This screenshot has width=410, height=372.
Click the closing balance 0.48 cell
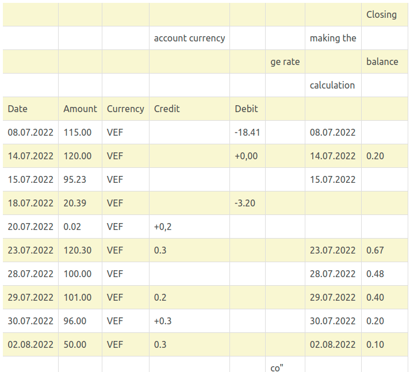[x=375, y=274]
